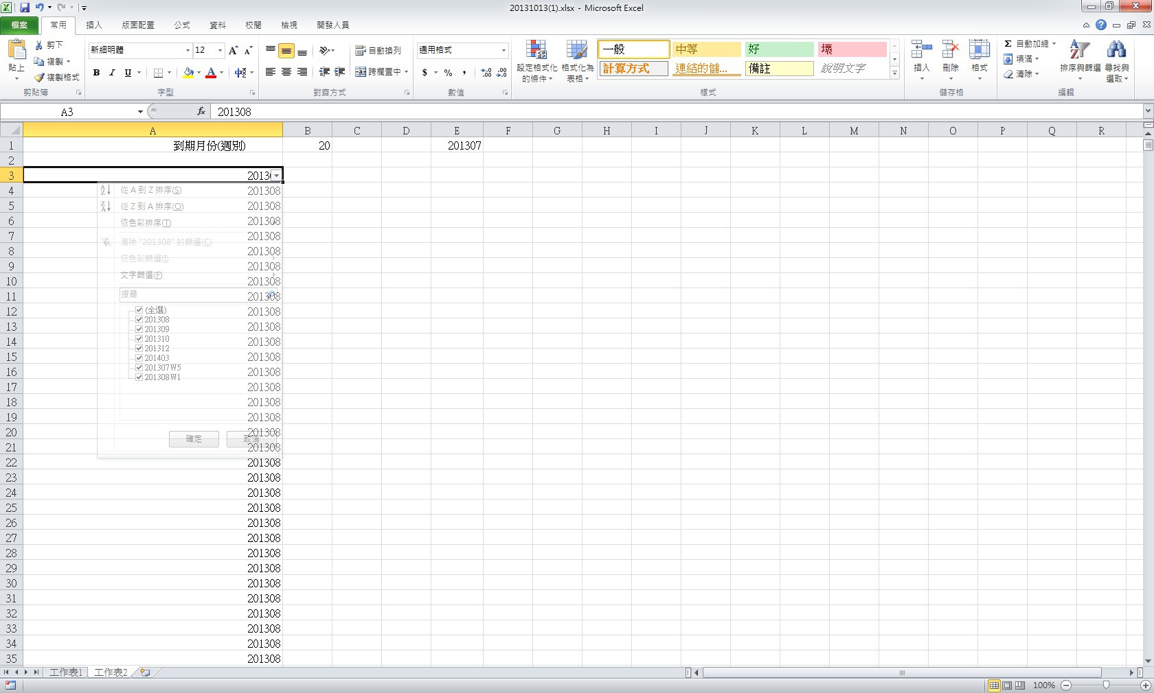Open Conditional Formatting icon
The height and width of the screenshot is (693, 1154).
536,51
